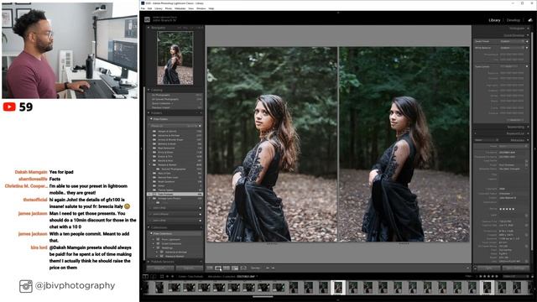
Task: Open the cloud sync status icon
Action: coord(530,20)
